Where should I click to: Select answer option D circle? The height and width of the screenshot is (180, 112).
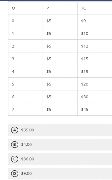click(x=15, y=173)
